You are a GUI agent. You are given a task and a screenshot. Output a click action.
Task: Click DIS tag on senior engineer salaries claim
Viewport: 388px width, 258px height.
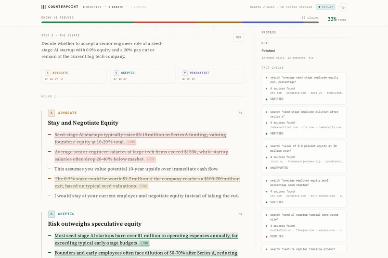coord(151,160)
